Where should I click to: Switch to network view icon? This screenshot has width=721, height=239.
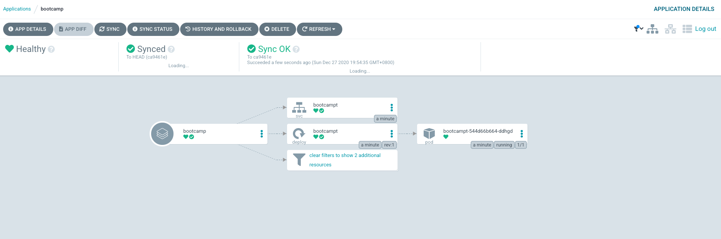(670, 29)
